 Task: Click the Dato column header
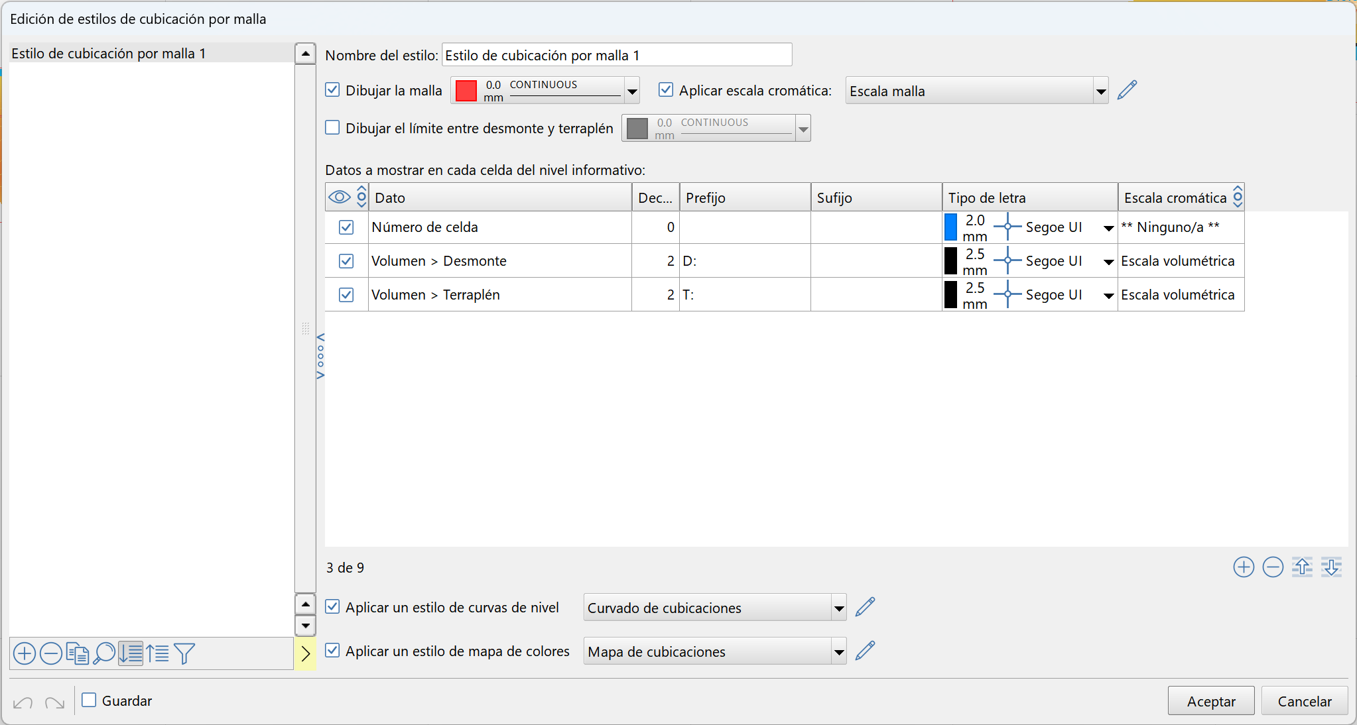(499, 197)
